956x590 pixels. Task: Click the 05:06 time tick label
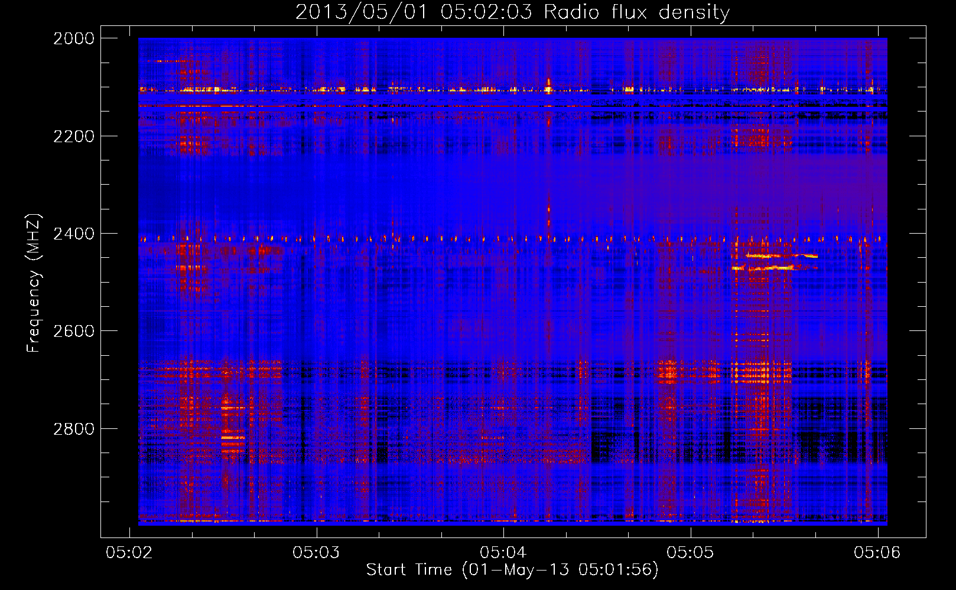(877, 552)
